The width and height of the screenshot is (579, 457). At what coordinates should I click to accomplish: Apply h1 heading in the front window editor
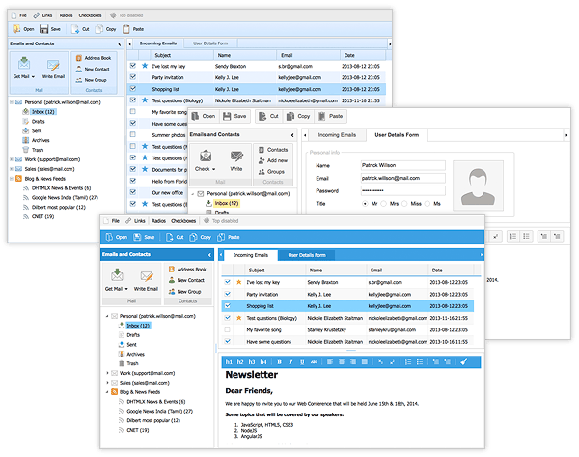click(229, 362)
